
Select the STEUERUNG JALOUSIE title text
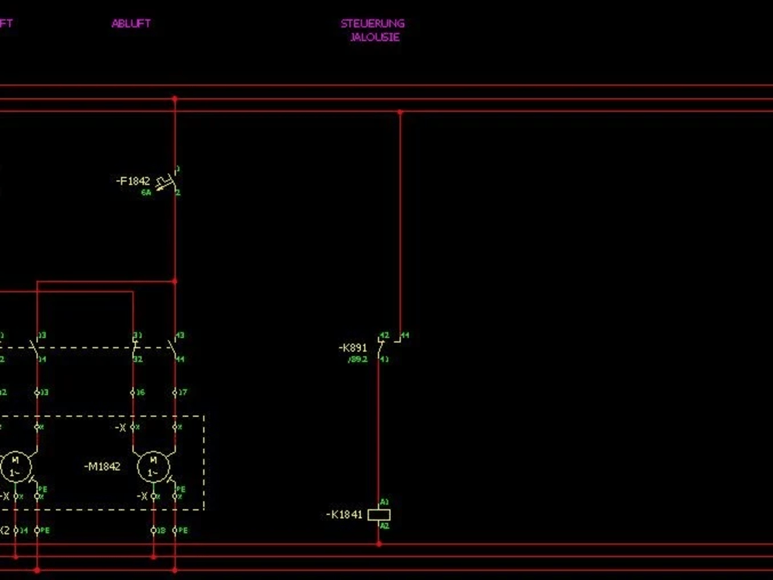[x=373, y=29]
